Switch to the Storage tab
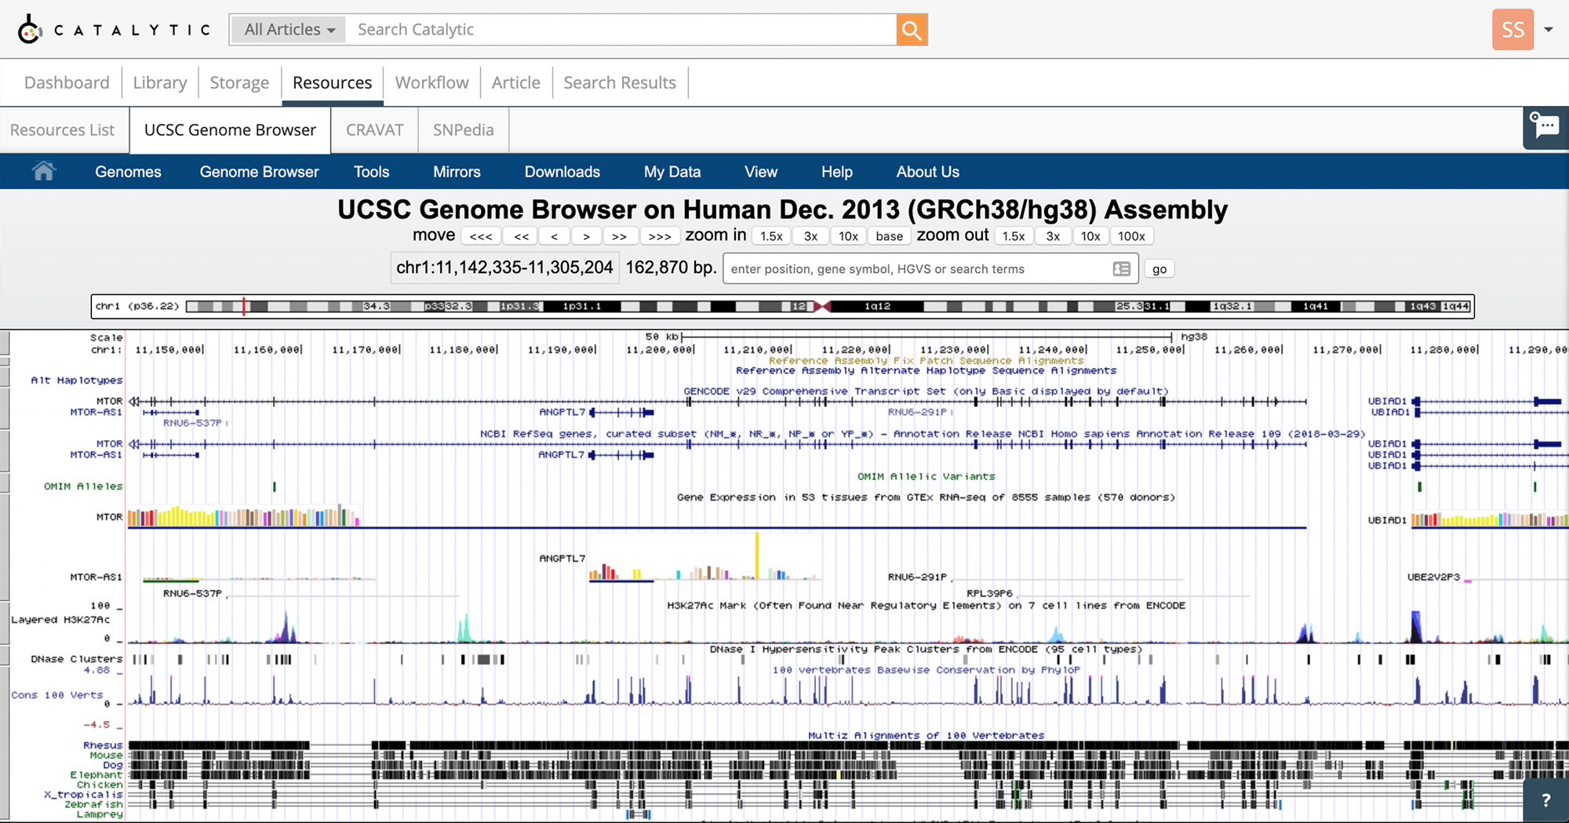The image size is (1569, 823). pos(239,82)
